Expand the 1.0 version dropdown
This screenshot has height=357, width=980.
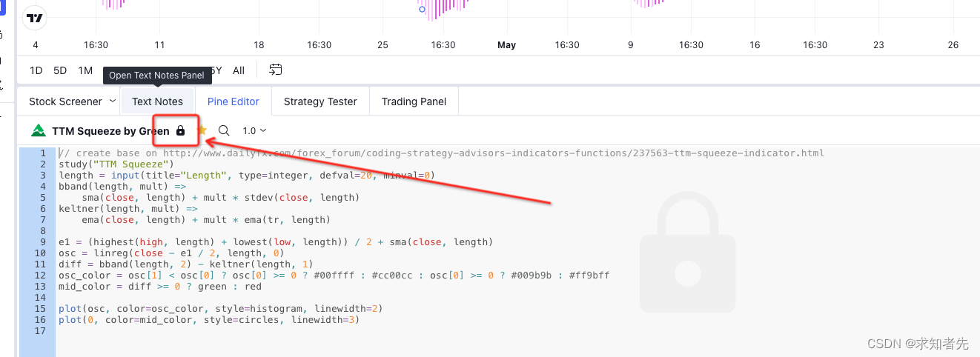click(254, 131)
